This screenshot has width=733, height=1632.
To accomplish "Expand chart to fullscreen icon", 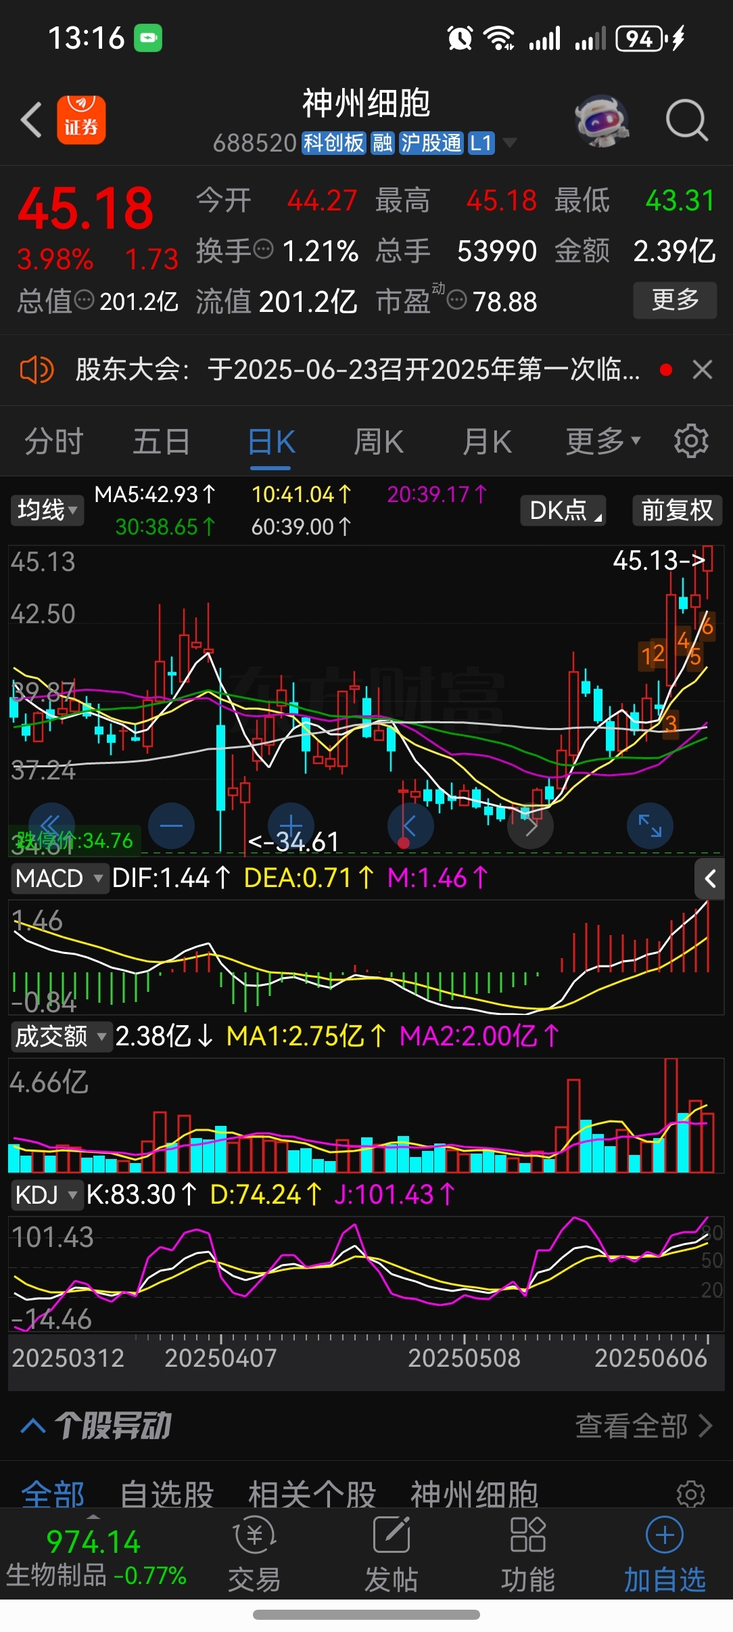I will click(x=650, y=825).
